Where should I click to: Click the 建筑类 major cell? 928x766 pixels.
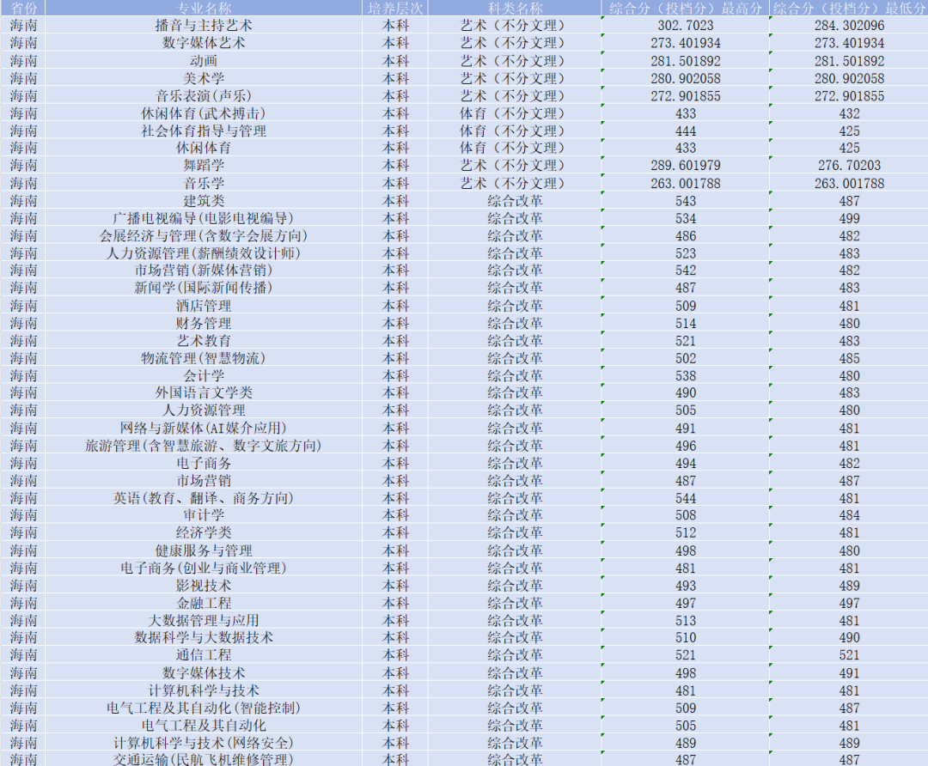(204, 201)
